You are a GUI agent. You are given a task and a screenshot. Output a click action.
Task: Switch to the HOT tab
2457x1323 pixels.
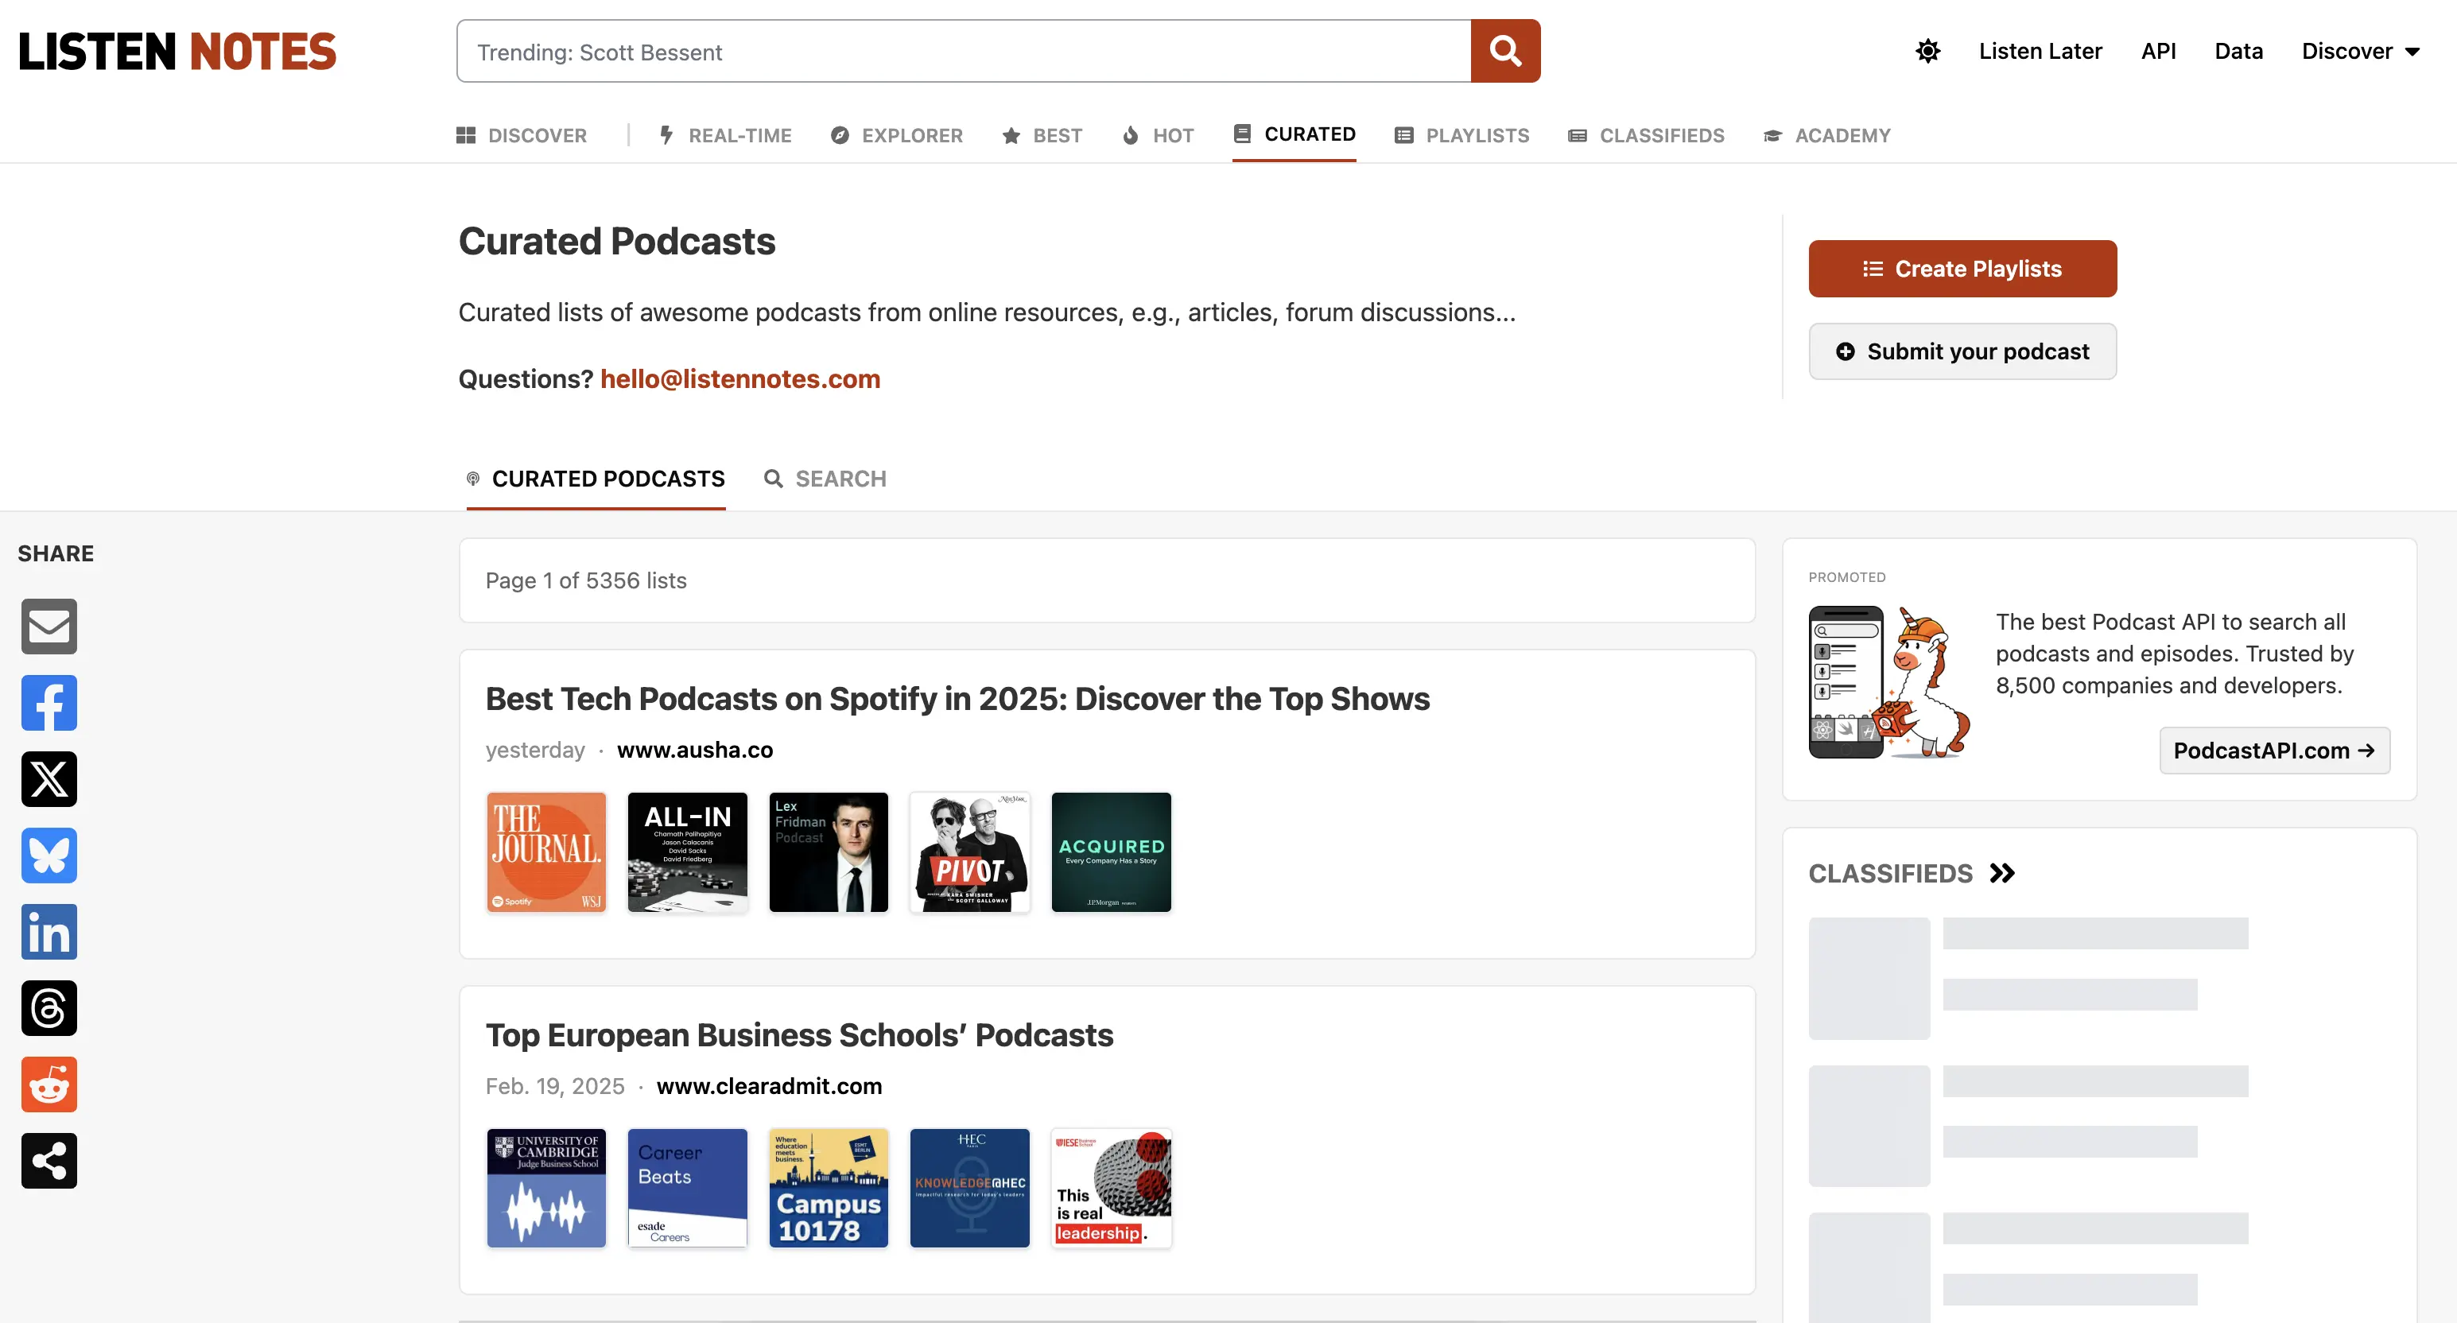pos(1158,135)
